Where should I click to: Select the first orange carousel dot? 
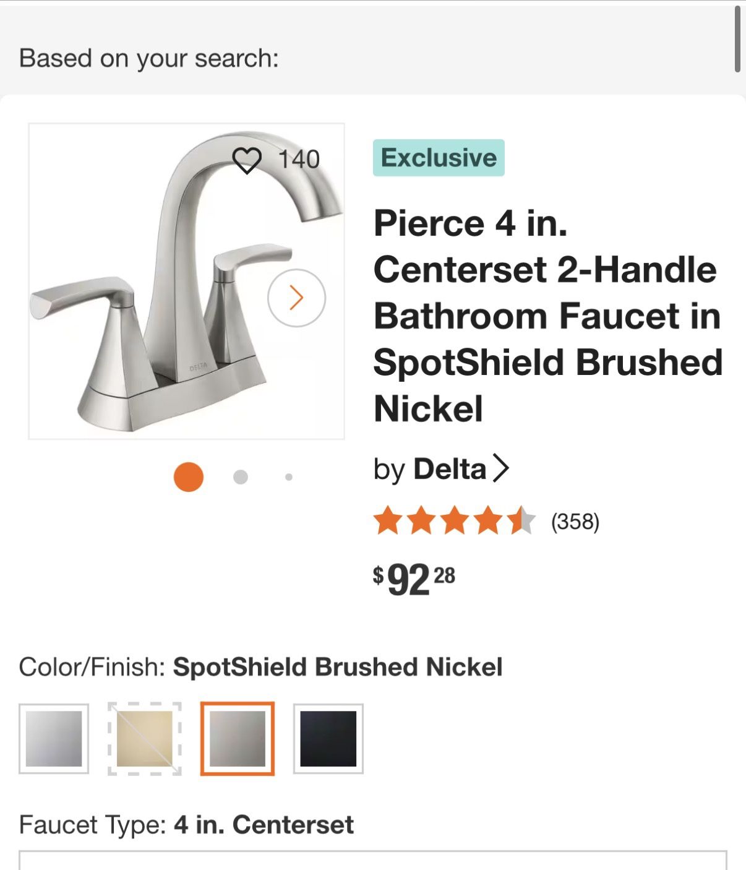[x=189, y=477]
